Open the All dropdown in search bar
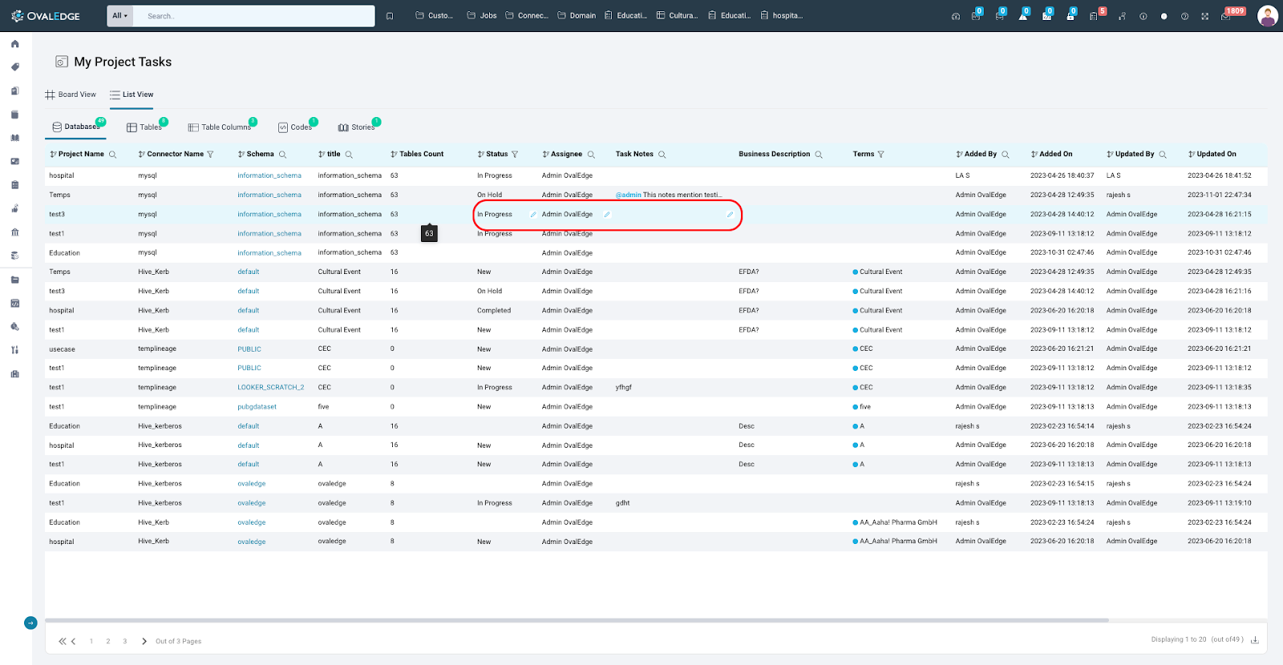Screen dimensions: 1283x665 pos(119,16)
